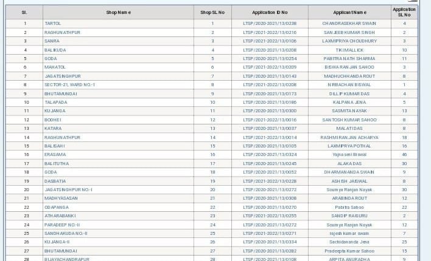Select applicant DHARMANANDA SWAIN

click(x=349, y=172)
